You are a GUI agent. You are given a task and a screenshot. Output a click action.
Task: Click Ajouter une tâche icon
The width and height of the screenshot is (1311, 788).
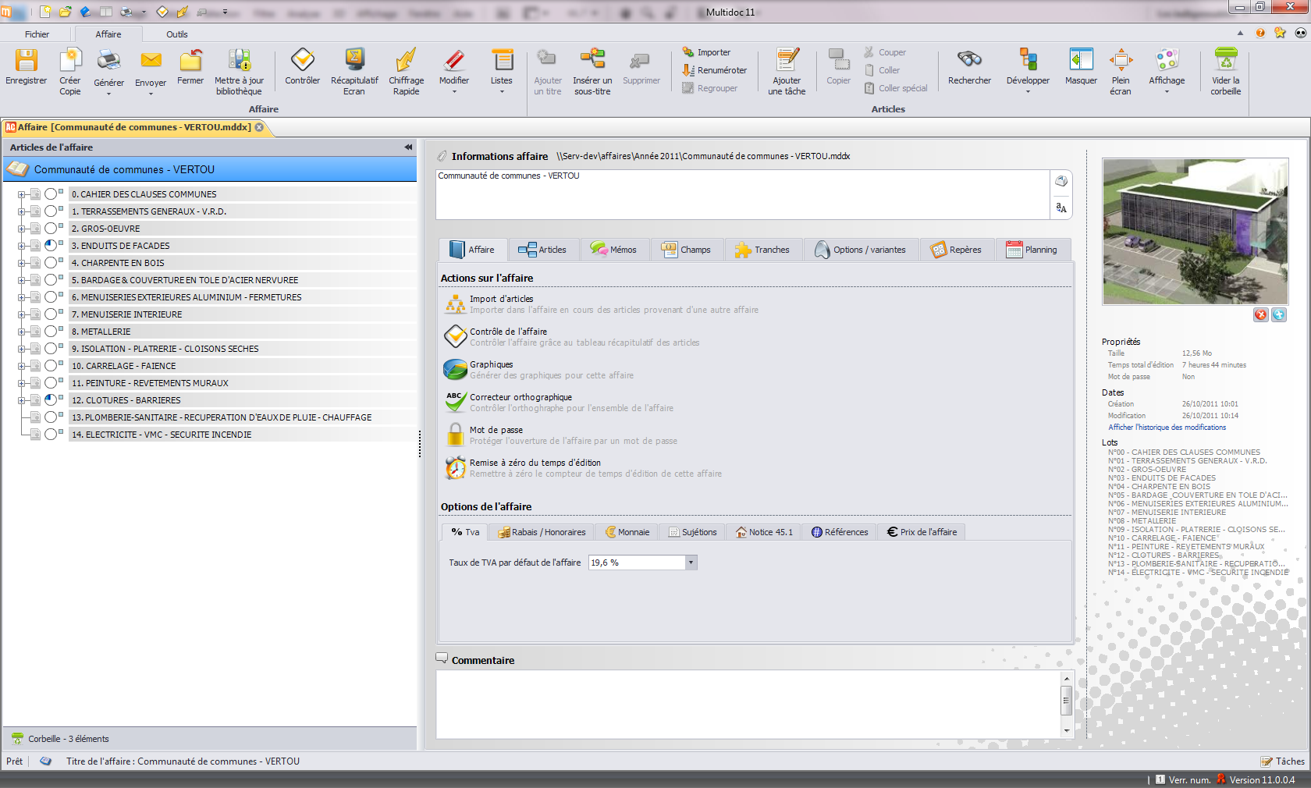[787, 60]
